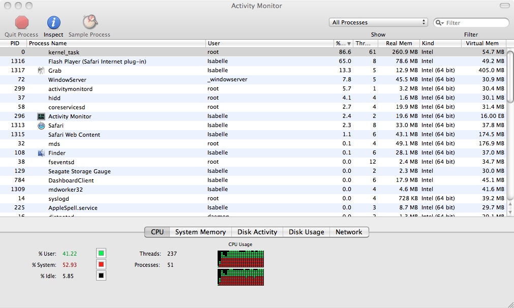Sort by Virtual Mem column header

tap(484, 43)
